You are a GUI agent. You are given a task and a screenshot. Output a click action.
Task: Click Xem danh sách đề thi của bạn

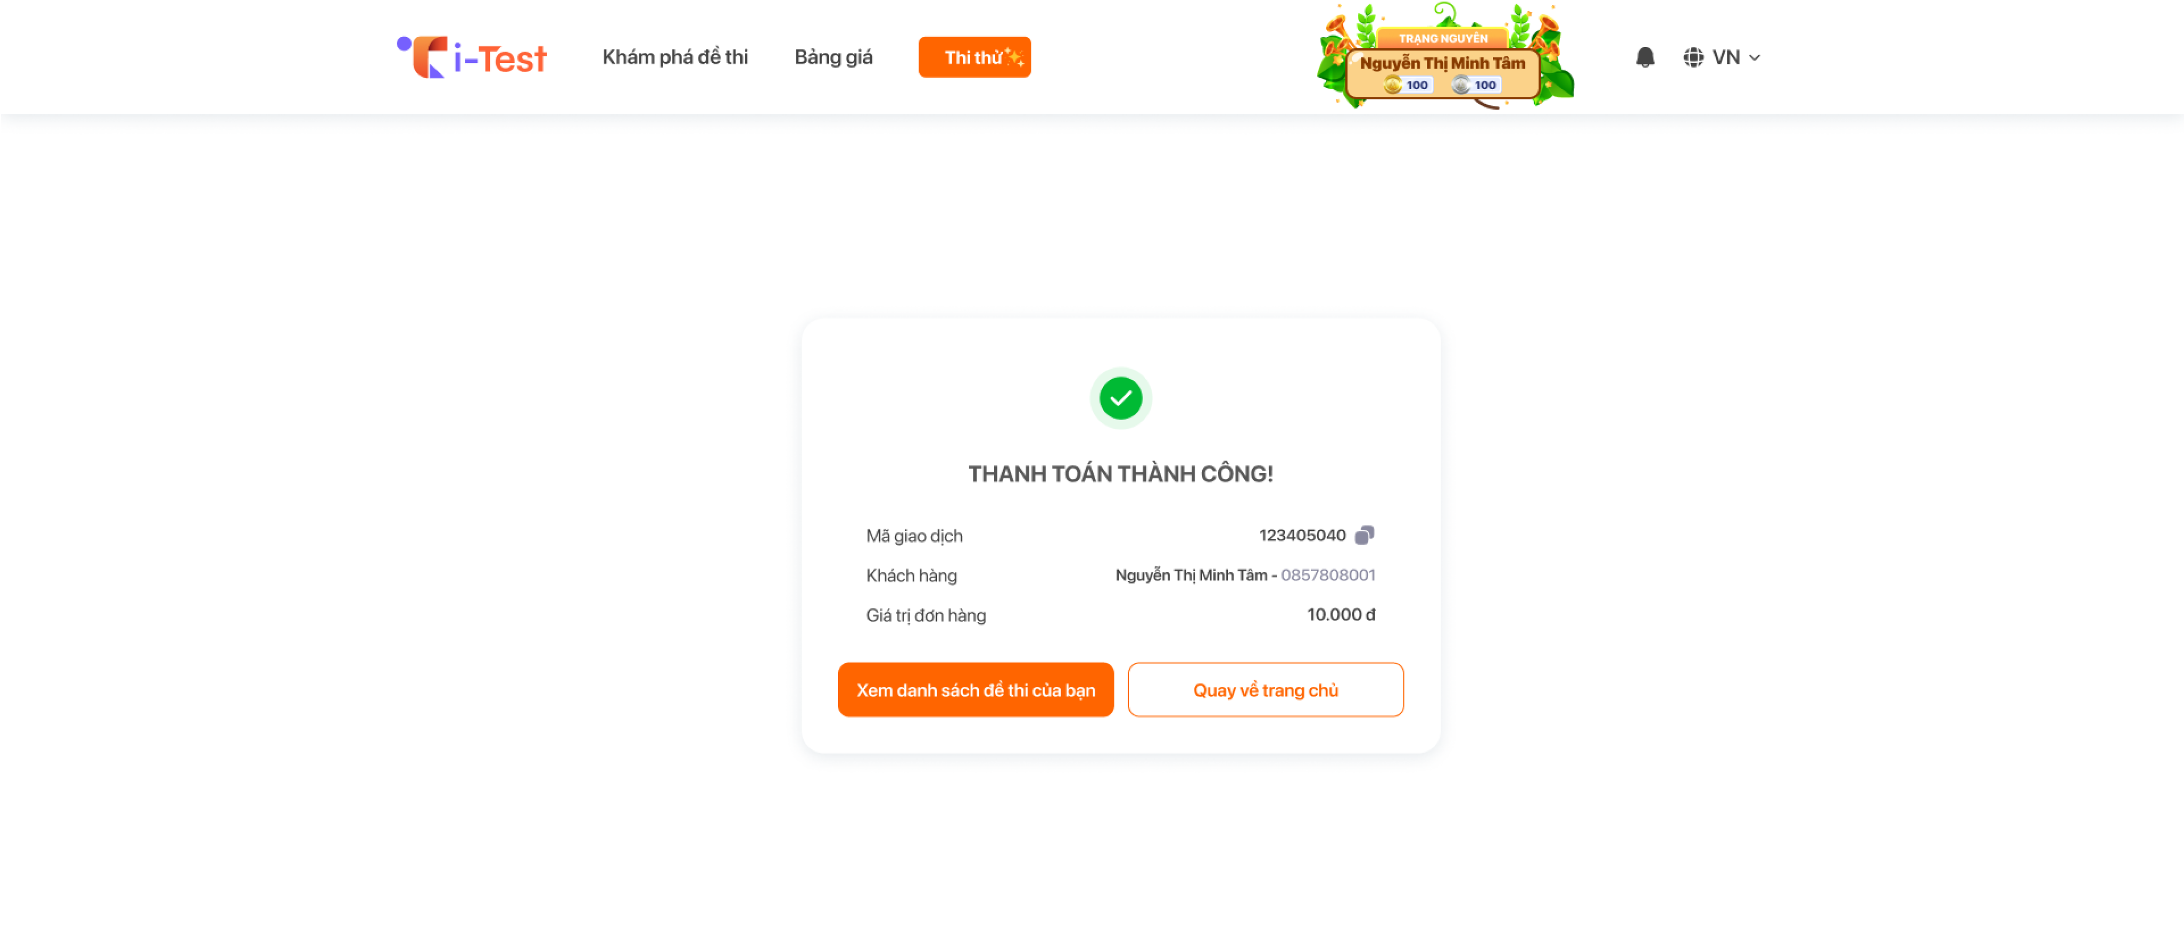976,689
